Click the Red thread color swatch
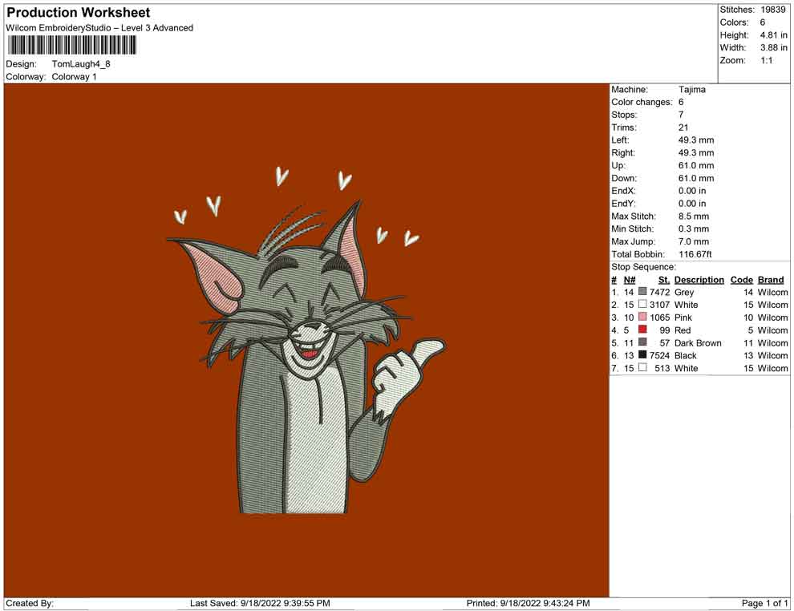The width and height of the screenshot is (794, 611). (642, 330)
